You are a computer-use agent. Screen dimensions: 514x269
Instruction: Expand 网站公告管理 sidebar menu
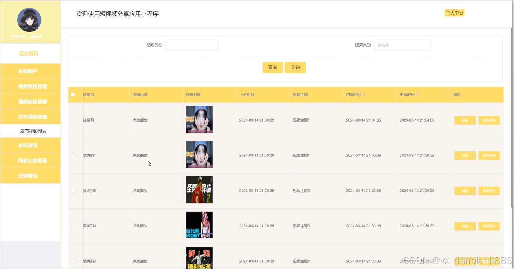click(x=30, y=161)
